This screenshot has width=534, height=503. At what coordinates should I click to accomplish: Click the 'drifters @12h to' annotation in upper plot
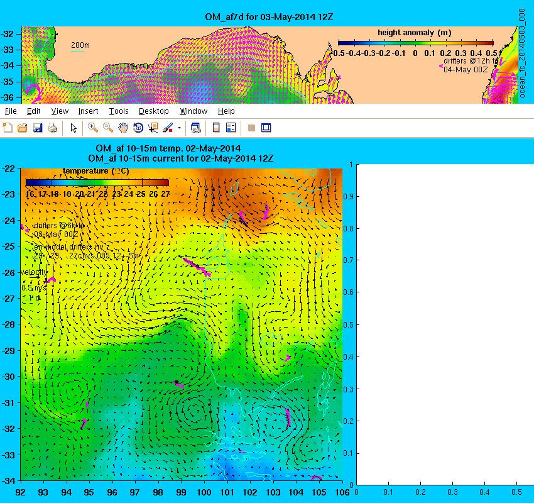click(x=471, y=61)
